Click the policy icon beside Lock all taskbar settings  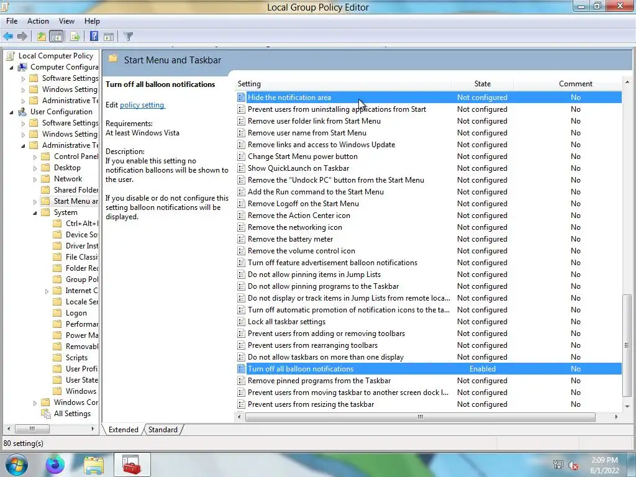point(241,322)
